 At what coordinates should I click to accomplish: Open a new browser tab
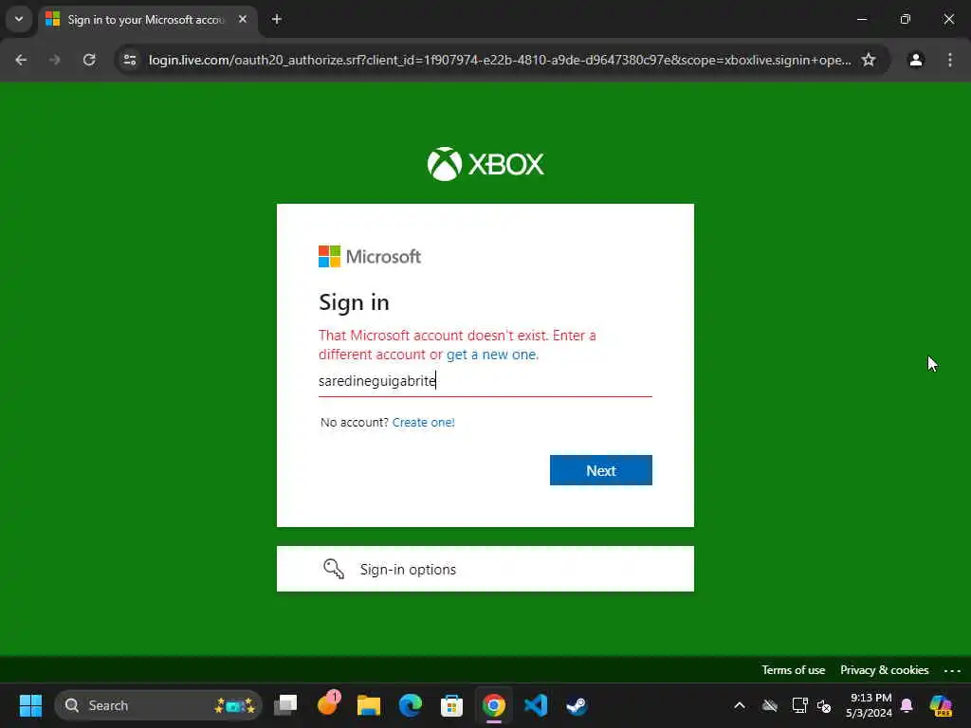[277, 19]
